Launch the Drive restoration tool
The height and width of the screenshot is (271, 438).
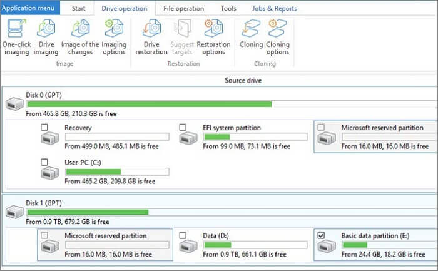click(151, 30)
